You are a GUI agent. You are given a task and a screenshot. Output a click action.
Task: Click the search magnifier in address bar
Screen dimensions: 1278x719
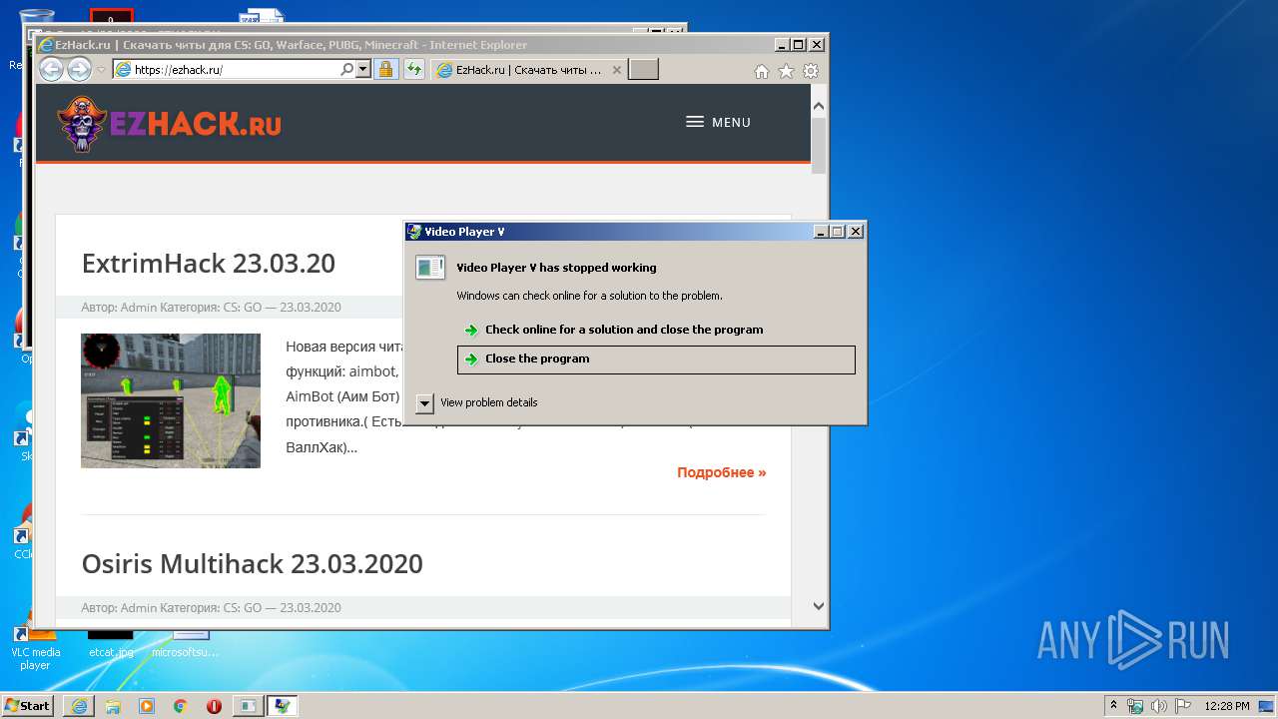346,70
